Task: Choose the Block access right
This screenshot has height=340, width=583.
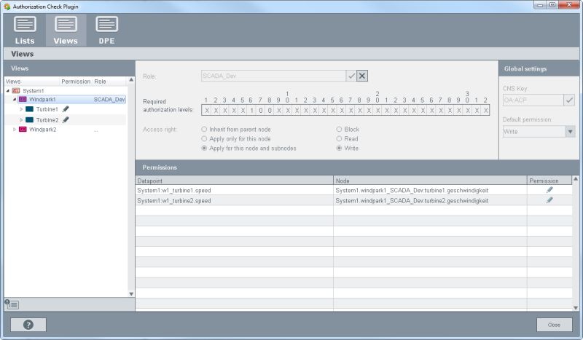Action: click(339, 129)
